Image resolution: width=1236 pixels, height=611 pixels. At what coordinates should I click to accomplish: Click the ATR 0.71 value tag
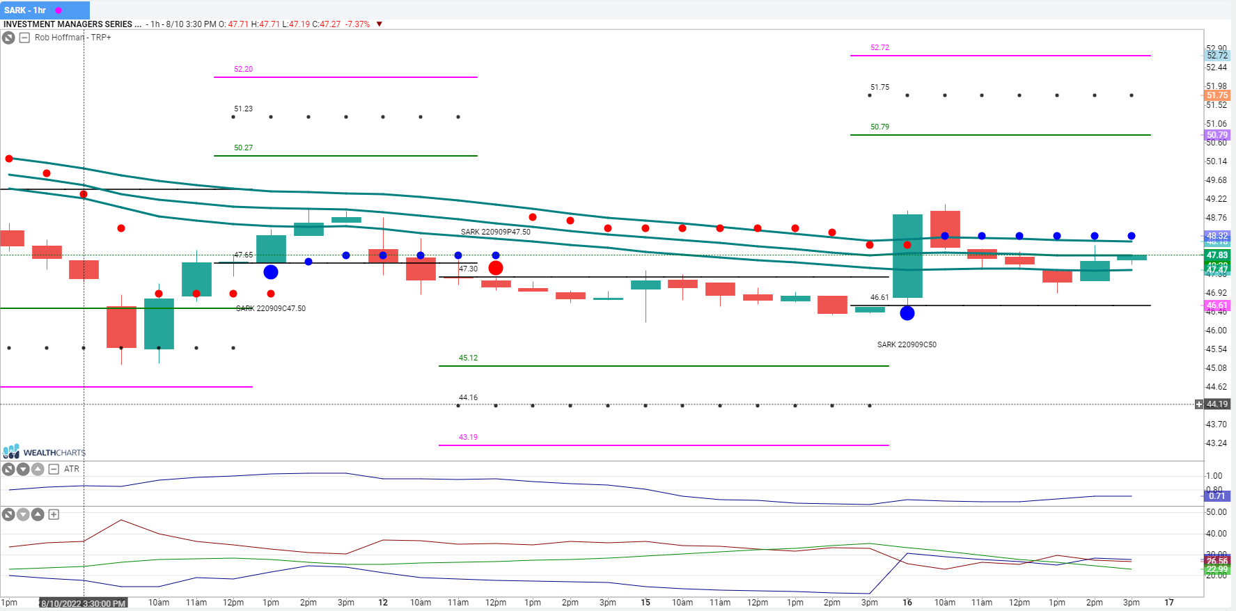tap(1217, 496)
